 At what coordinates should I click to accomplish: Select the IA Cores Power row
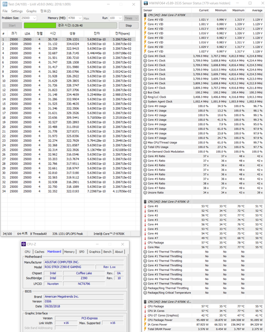pyautogui.click(x=203, y=325)
